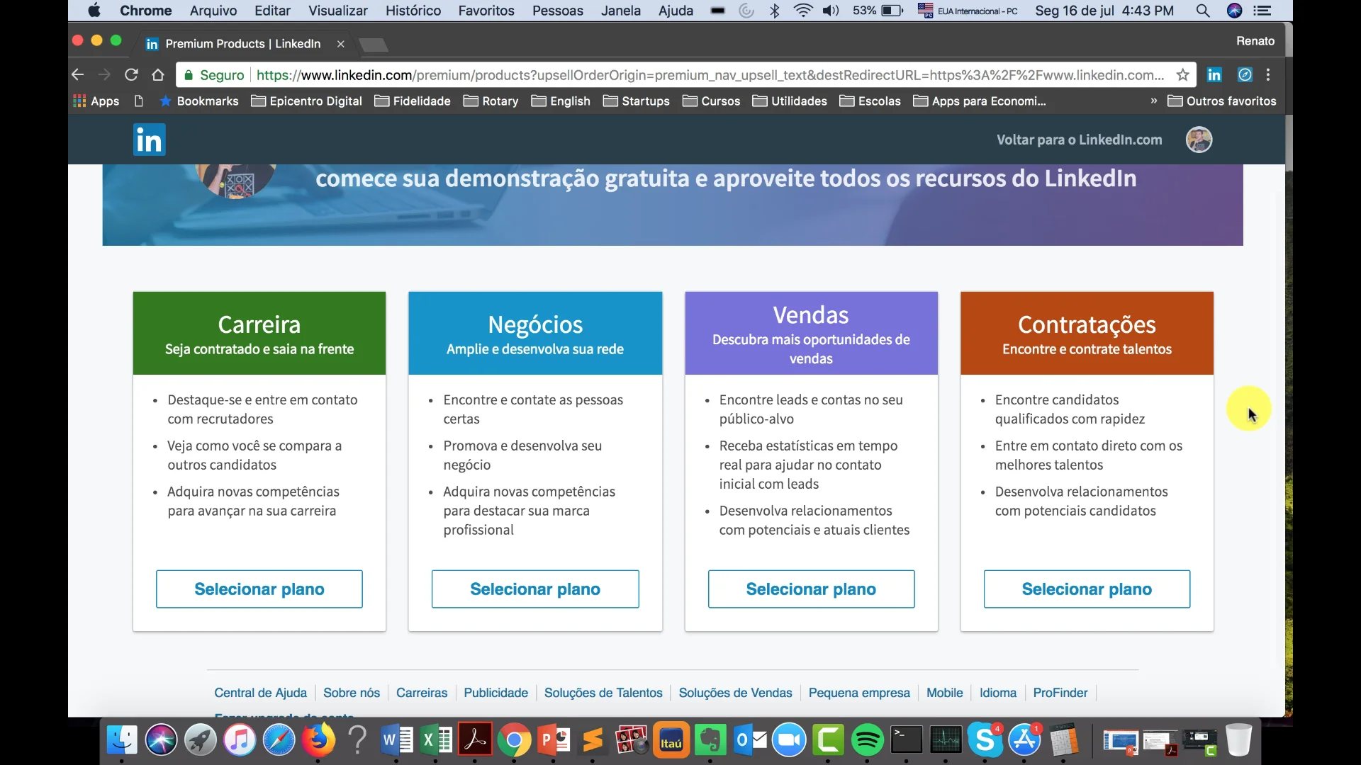Open the Soluções de Talentos link

click(x=603, y=693)
